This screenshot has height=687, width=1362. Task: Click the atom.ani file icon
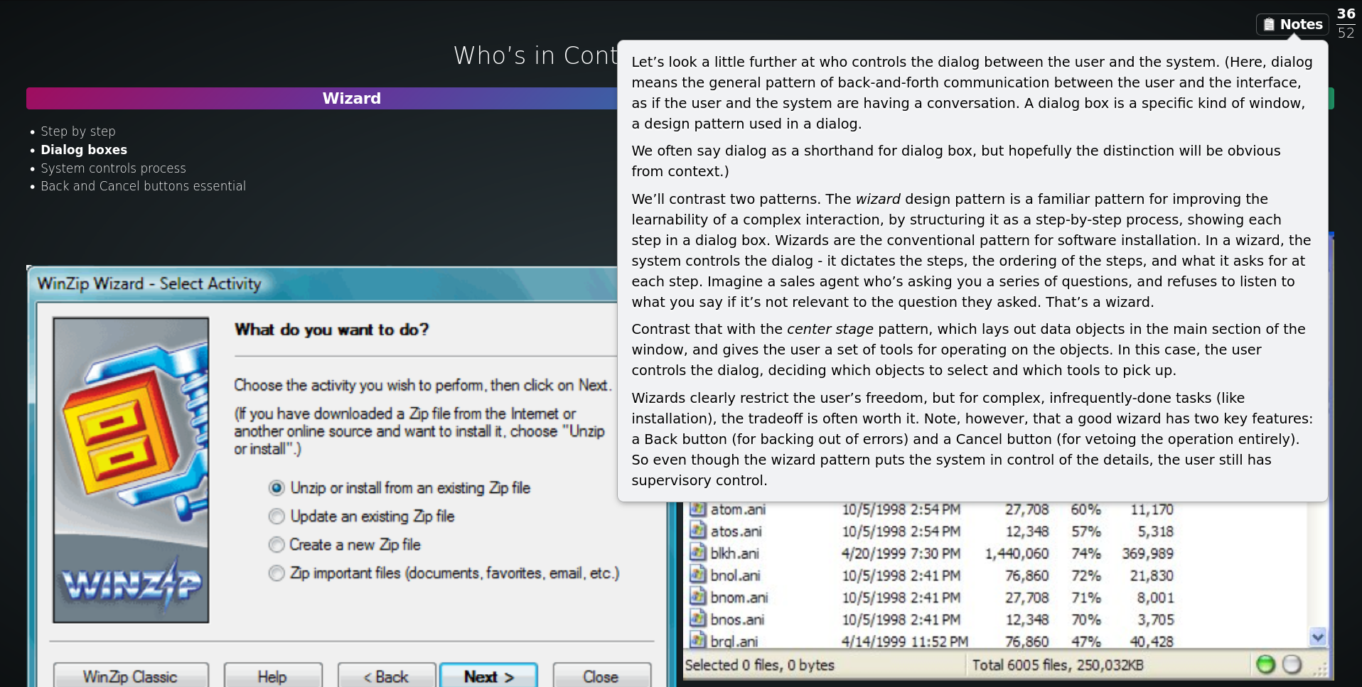[x=697, y=509]
